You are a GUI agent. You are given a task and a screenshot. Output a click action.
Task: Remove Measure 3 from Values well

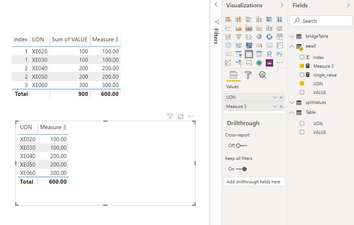point(281,106)
